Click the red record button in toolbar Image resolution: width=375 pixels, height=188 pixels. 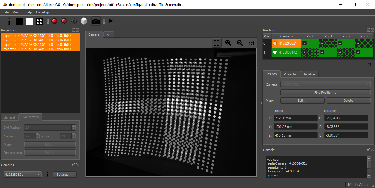pos(54,21)
